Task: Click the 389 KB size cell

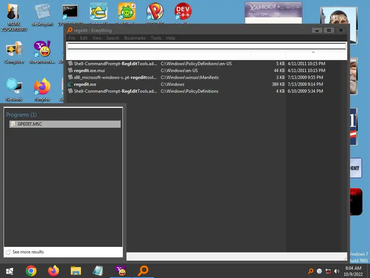Action: (x=278, y=84)
